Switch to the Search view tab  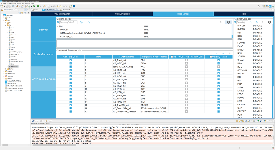point(48,121)
